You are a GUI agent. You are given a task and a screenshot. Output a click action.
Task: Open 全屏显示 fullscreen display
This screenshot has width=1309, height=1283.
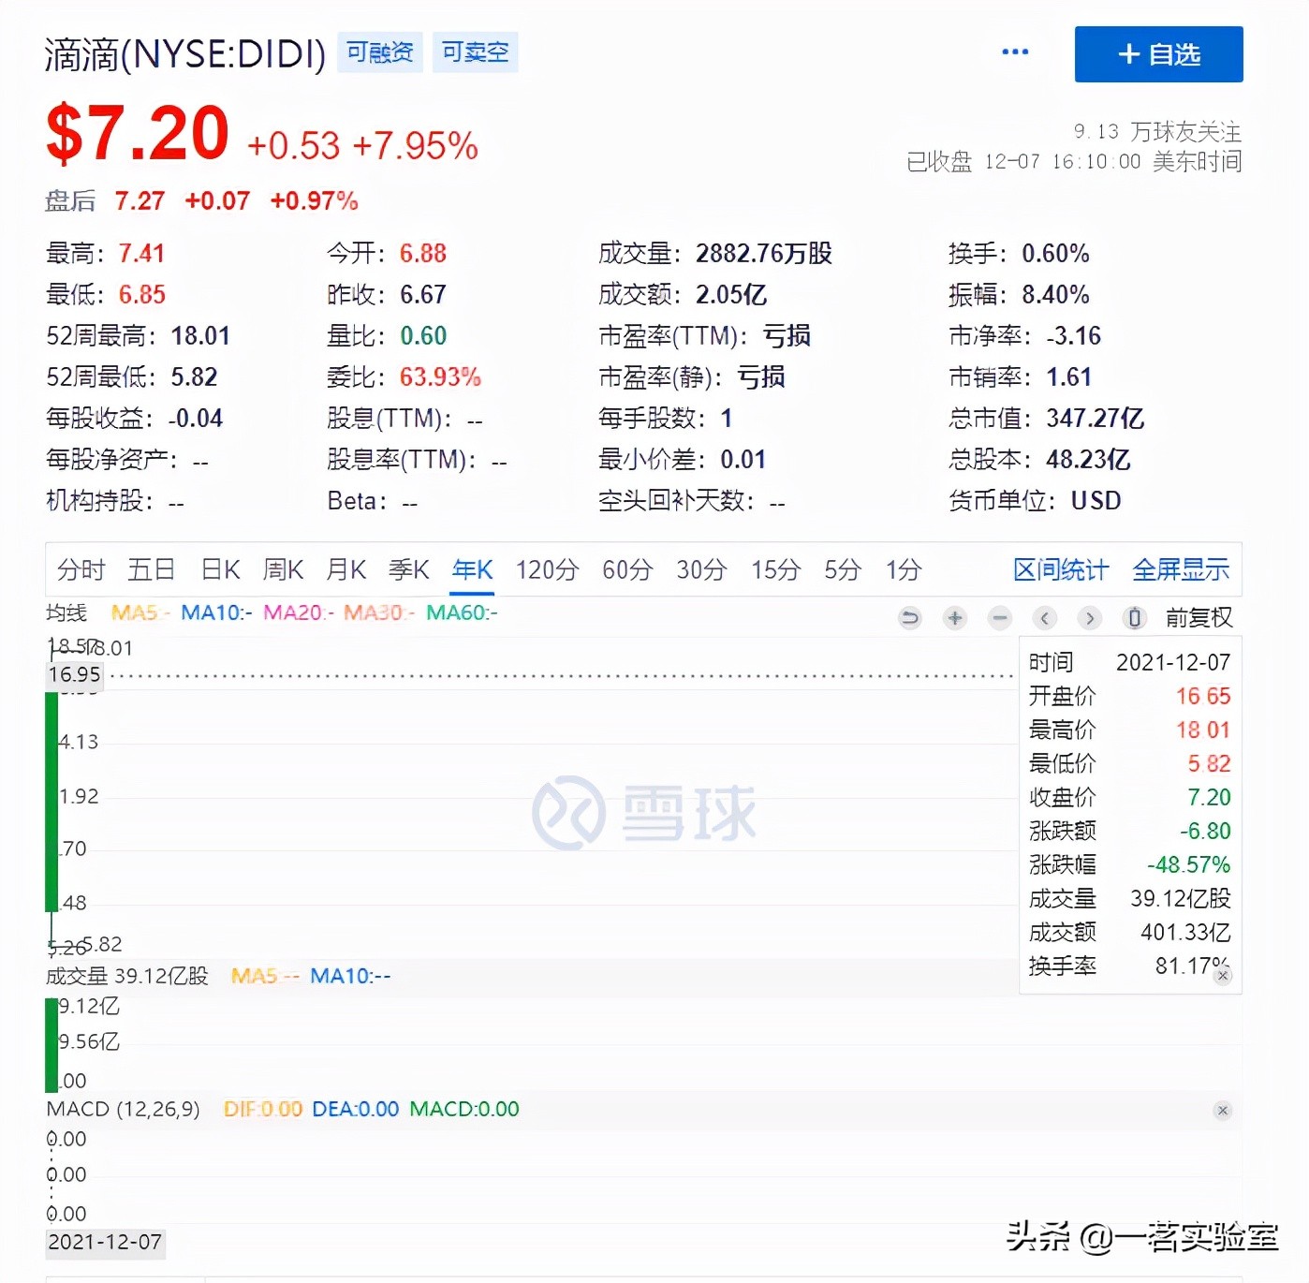(1181, 569)
